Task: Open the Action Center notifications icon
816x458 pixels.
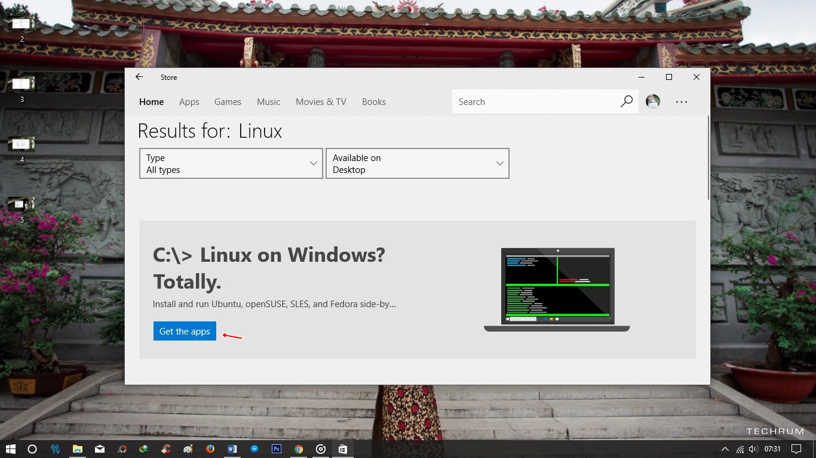Action: (796, 449)
